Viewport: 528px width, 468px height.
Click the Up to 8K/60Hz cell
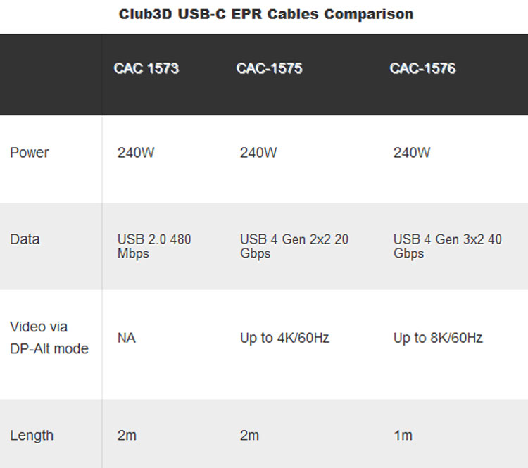tap(438, 339)
